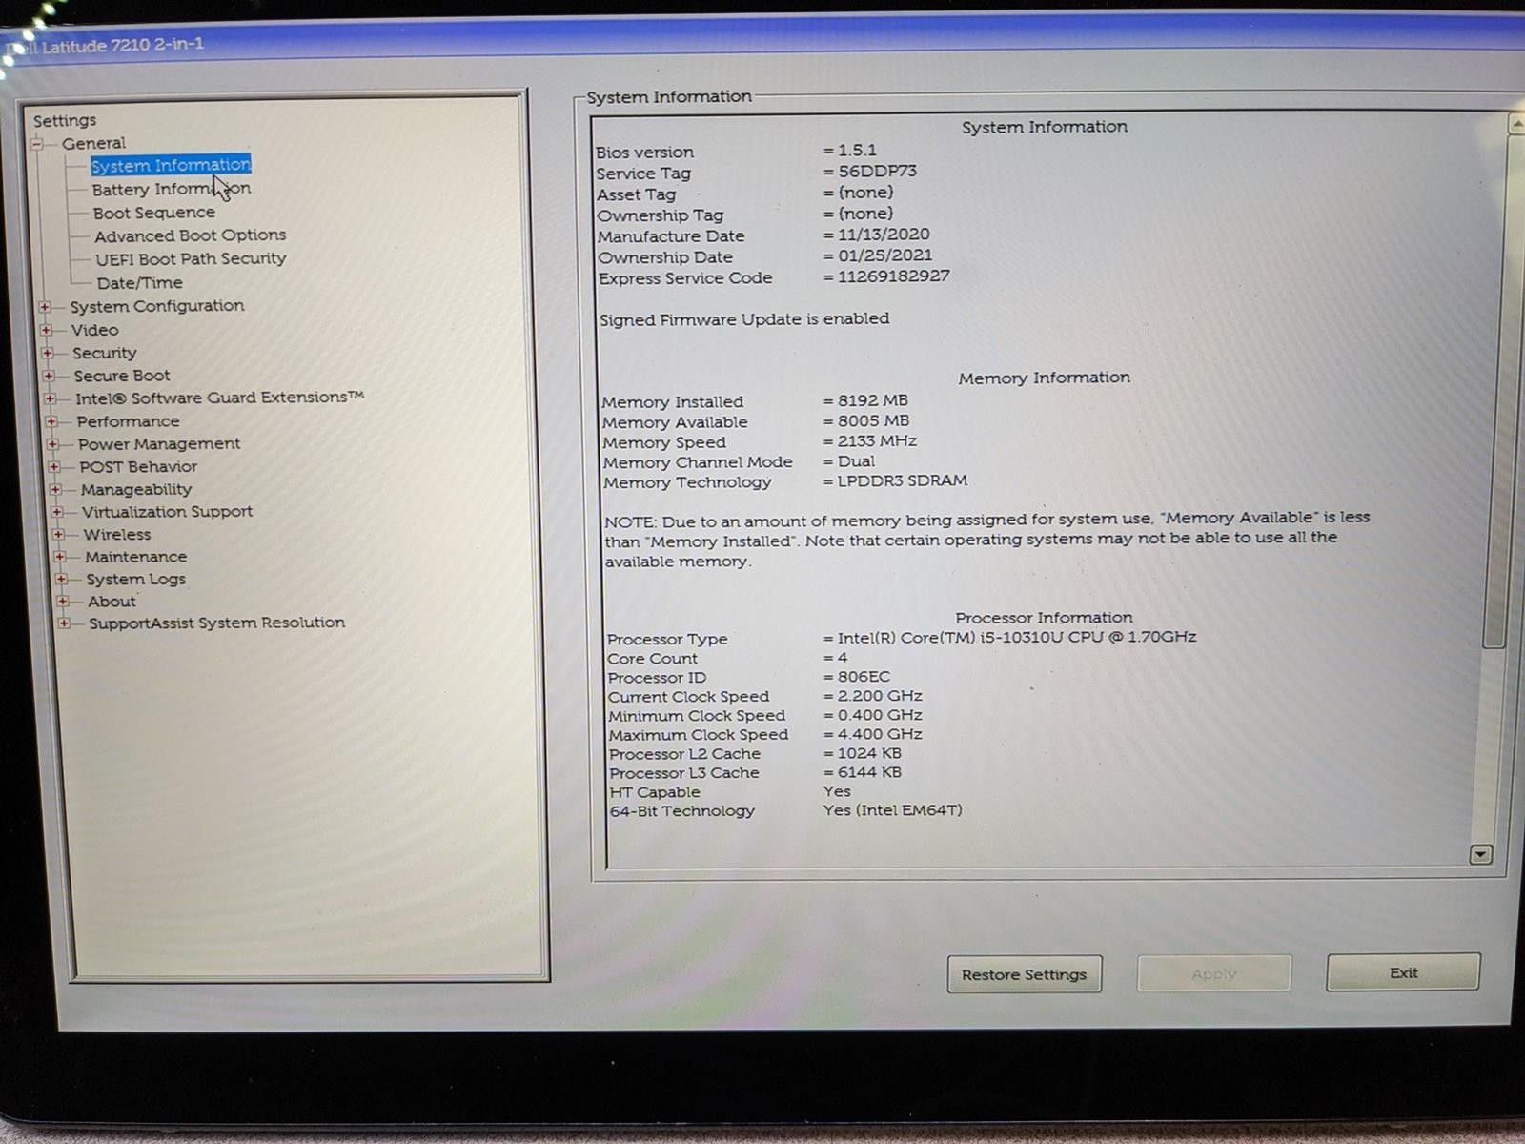
Task: Open Advanced Boot Options
Action: (190, 235)
